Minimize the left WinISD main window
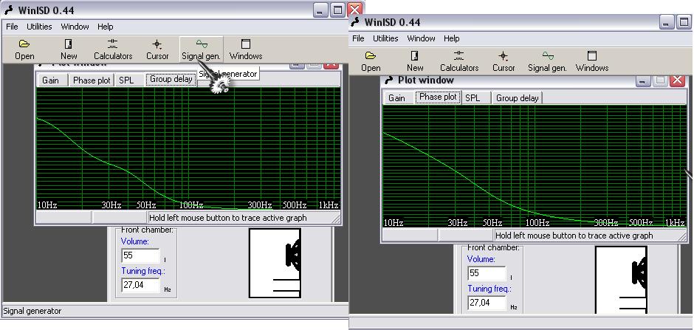Viewport: 694px width, 330px height. (x=321, y=10)
